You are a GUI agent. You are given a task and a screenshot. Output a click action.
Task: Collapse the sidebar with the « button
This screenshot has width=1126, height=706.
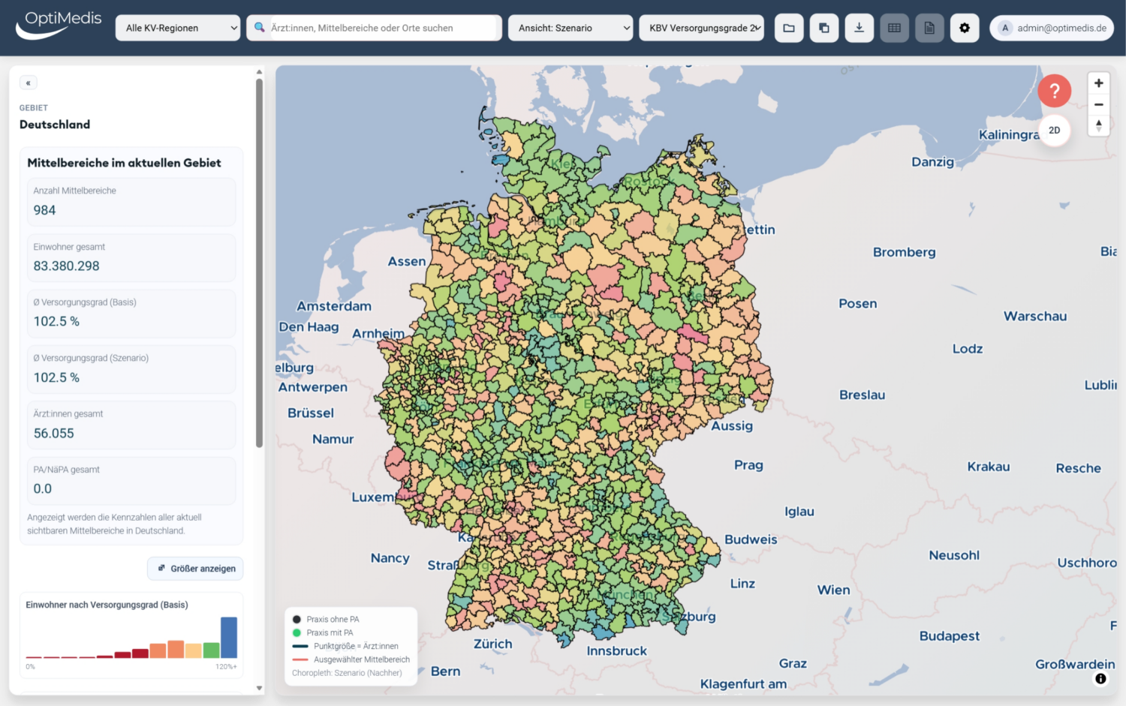[28, 83]
